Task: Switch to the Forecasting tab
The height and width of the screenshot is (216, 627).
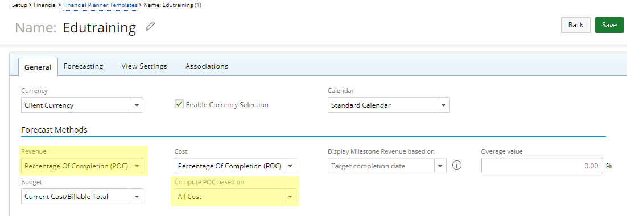Action: 83,66
